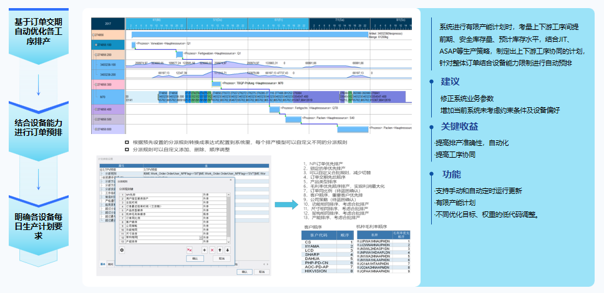Image resolution: width=604 pixels, height=293 pixels.
Task: Click the big blue right arrow graphic
Action: tap(286, 205)
